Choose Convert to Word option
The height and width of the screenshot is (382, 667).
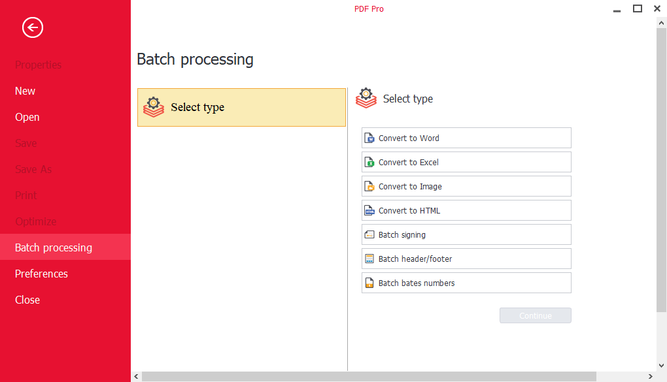click(x=466, y=138)
